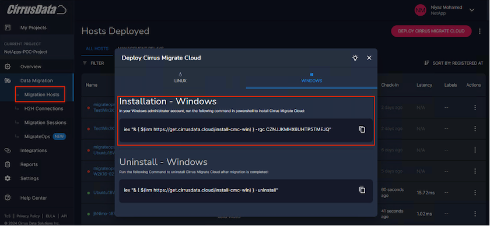This screenshot has width=490, height=226.
Task: Switch to the Windows tab
Action: [311, 78]
